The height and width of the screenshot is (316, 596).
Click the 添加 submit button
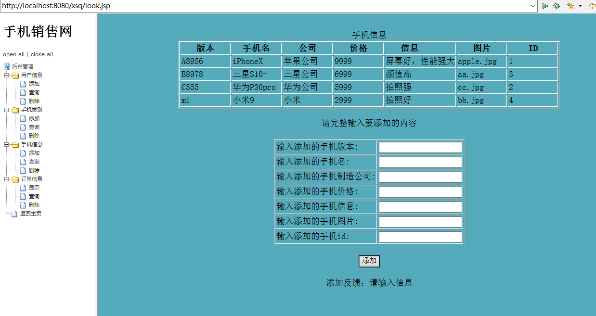click(369, 261)
